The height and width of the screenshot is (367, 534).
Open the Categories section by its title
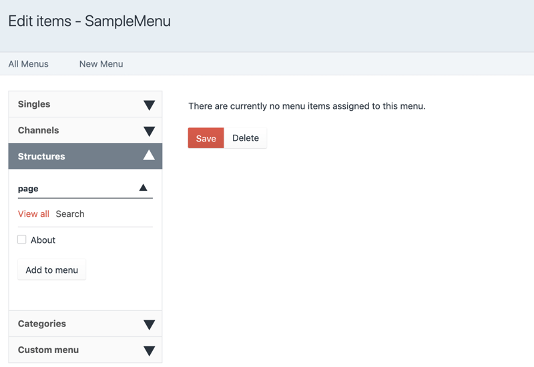(41, 324)
